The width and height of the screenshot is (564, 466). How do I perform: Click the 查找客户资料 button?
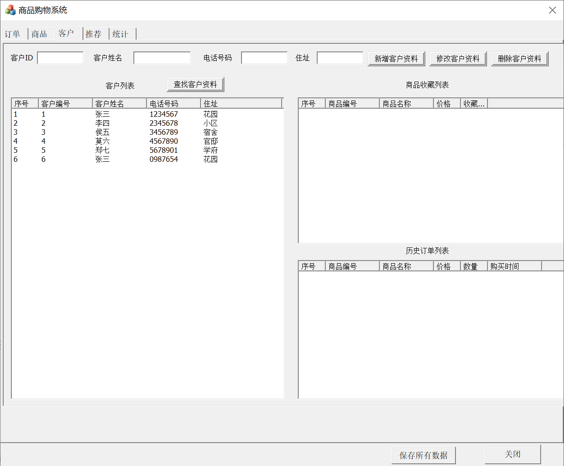(196, 84)
